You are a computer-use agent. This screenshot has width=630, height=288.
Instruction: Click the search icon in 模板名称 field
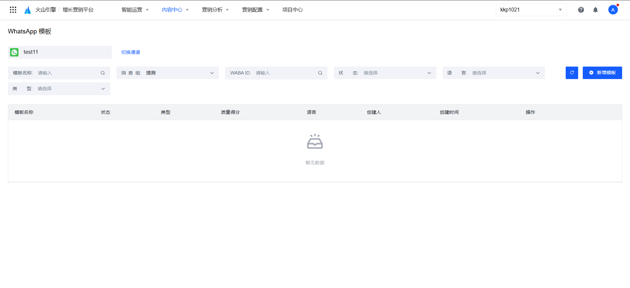[x=103, y=73]
